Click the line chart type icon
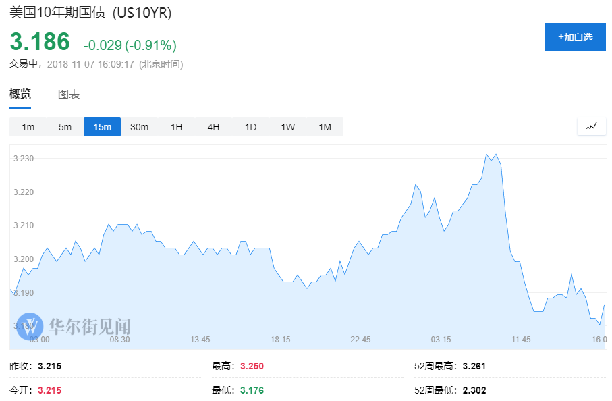Viewport: 612px width, 401px height. [591, 126]
